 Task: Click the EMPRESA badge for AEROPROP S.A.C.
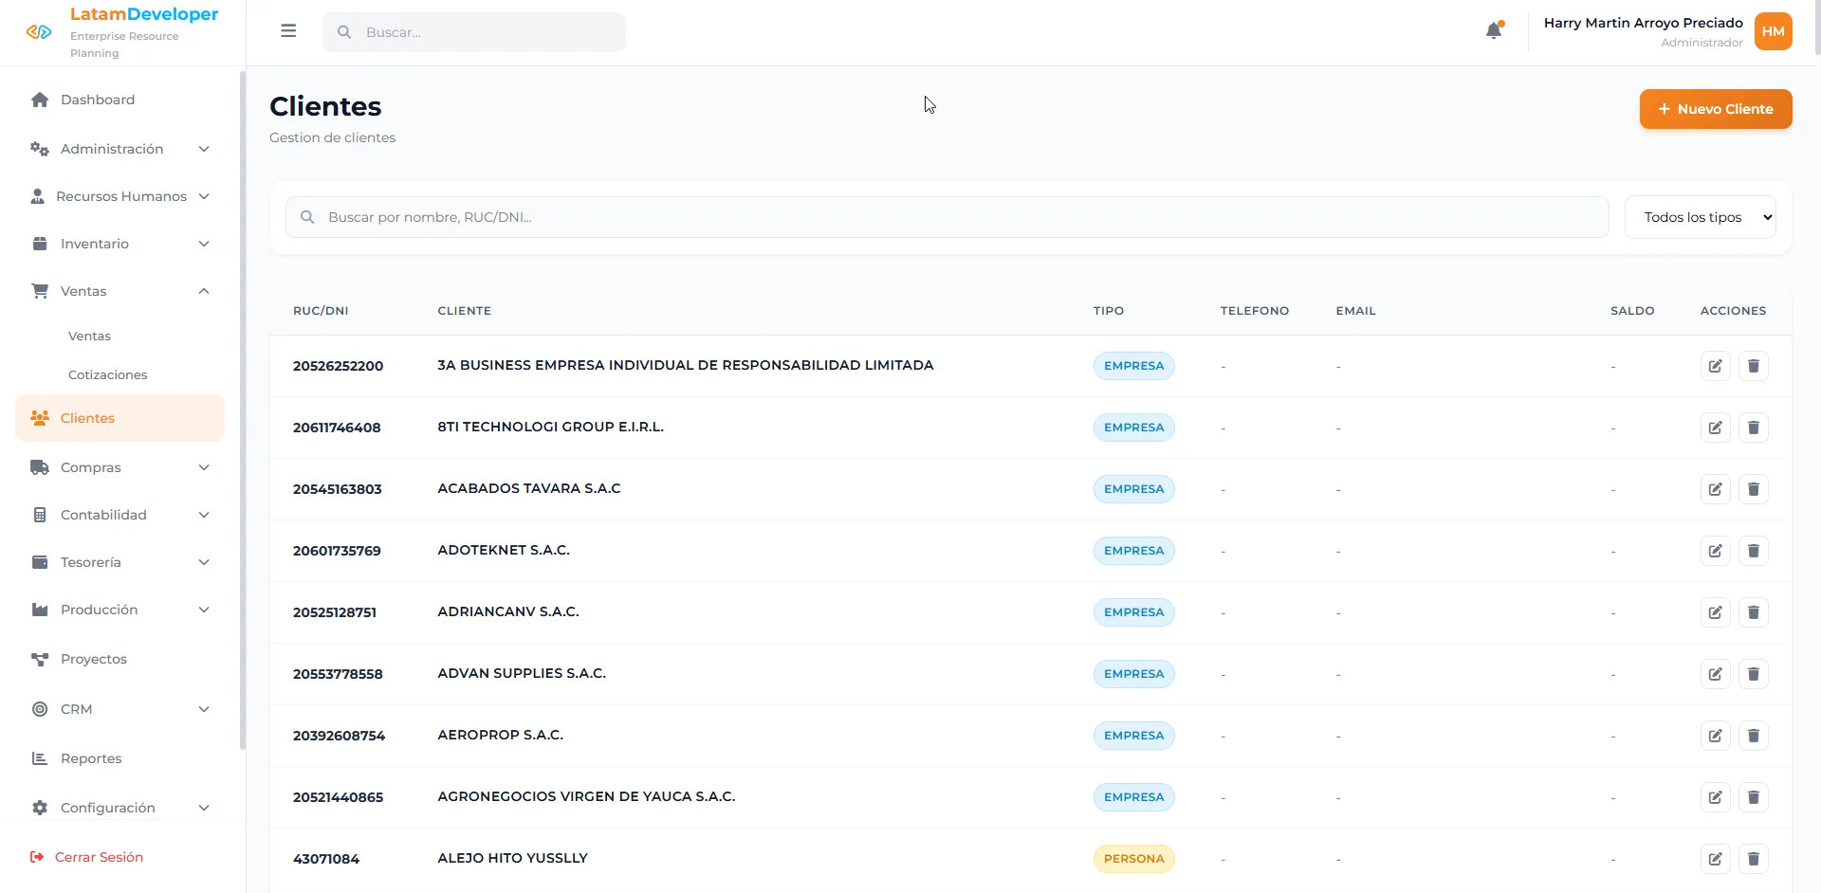point(1134,736)
